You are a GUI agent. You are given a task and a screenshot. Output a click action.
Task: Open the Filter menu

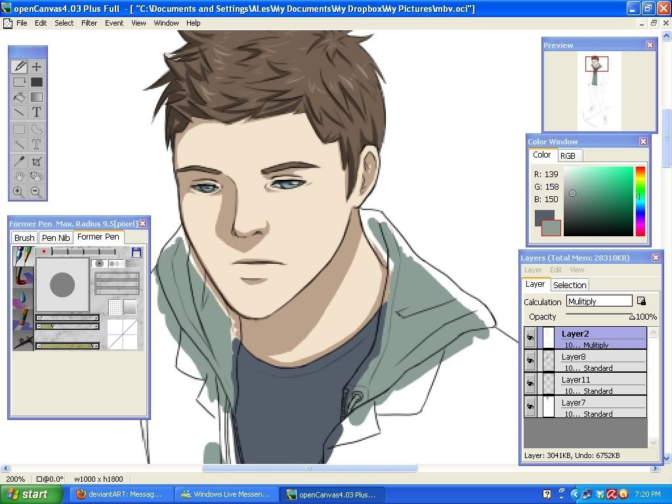[x=89, y=23]
